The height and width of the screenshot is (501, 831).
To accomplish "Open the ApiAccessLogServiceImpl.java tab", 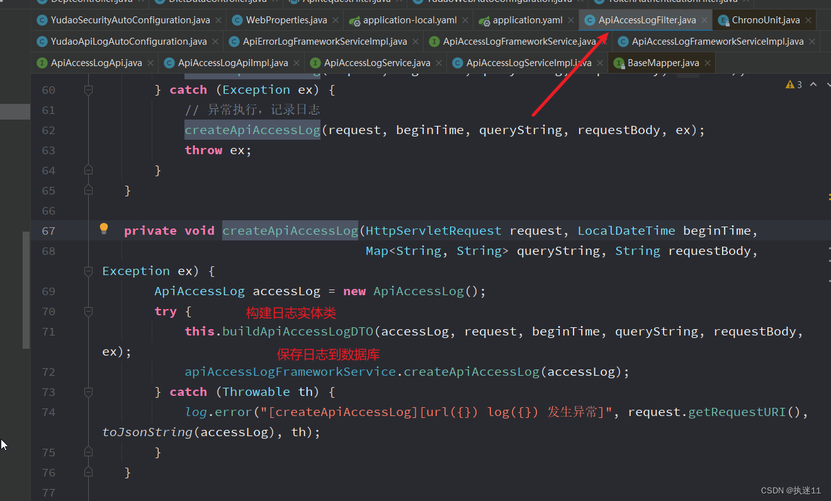I will point(529,63).
